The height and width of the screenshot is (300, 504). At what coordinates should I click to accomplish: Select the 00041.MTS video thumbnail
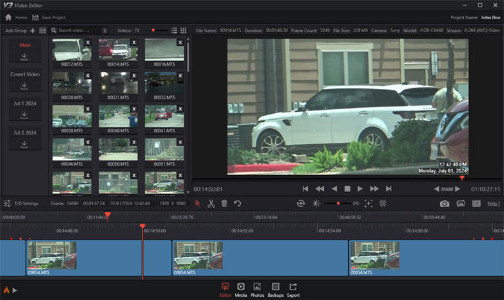click(x=164, y=116)
